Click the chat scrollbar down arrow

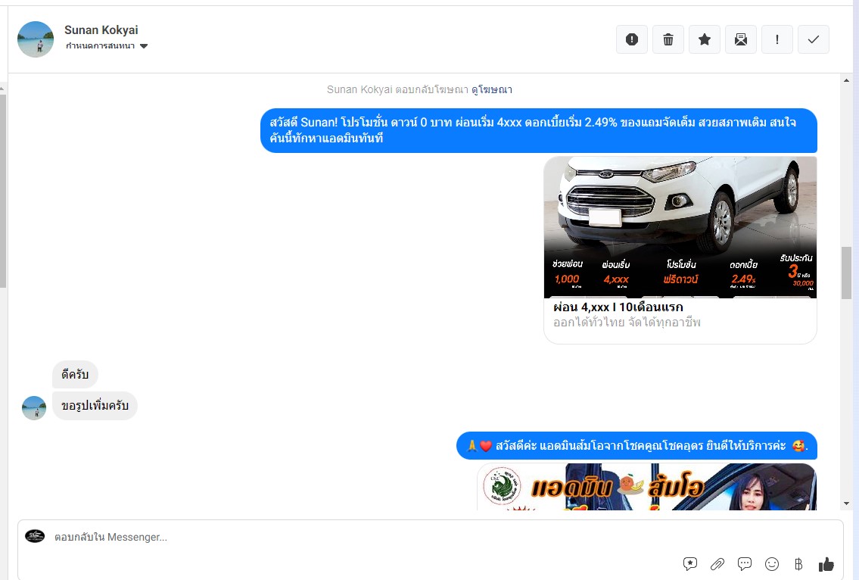[846, 504]
